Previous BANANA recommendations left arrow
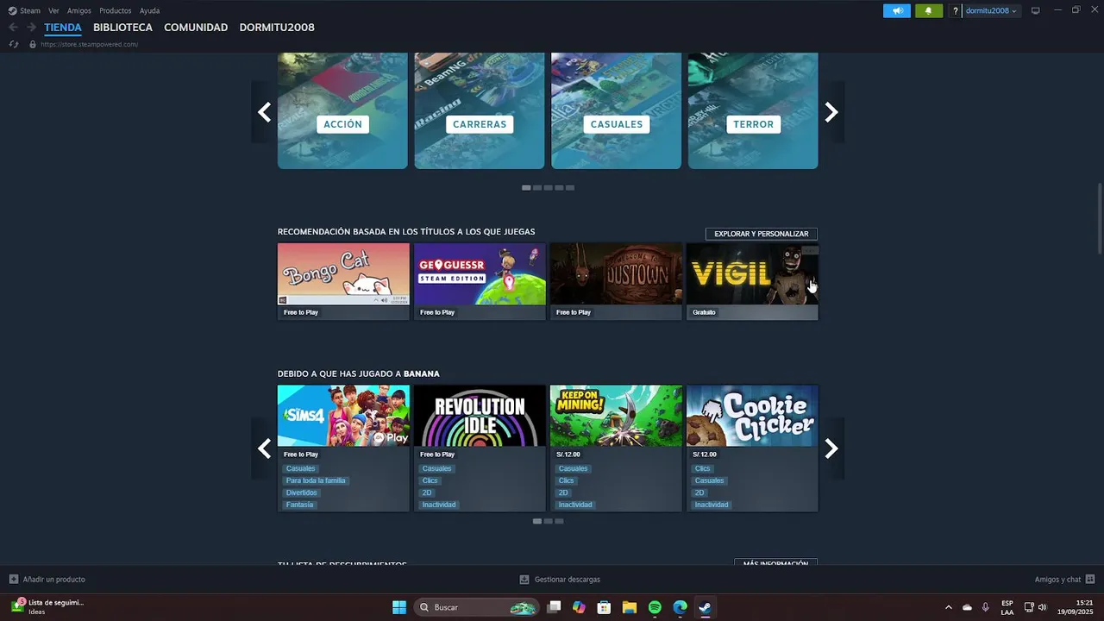 tap(264, 448)
